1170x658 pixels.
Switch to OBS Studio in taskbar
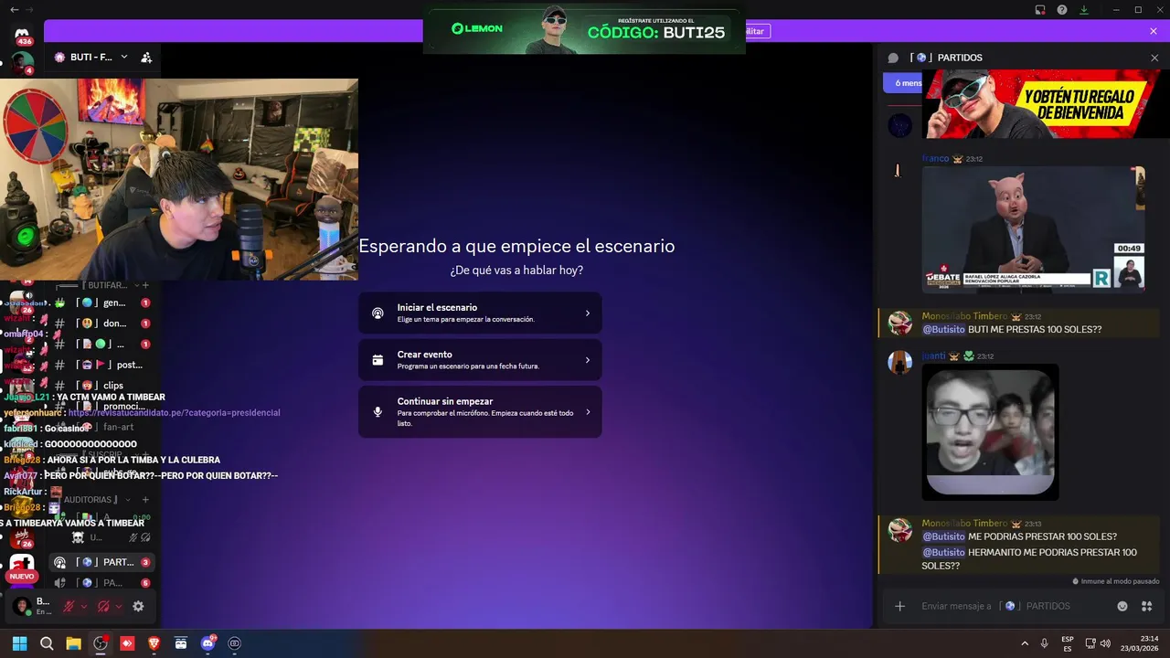[x=101, y=643]
